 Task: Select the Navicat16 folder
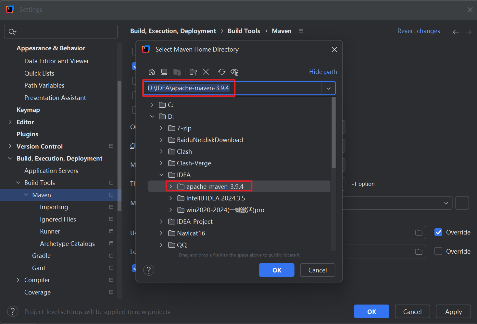point(191,233)
